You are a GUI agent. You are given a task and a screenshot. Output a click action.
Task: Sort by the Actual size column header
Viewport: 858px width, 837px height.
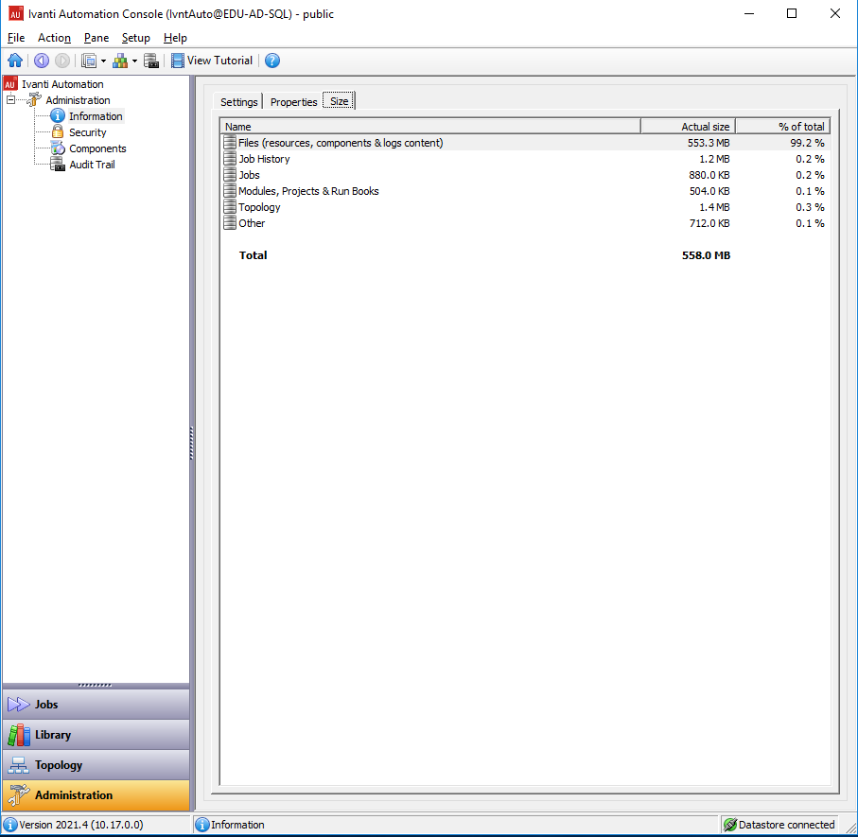[x=688, y=127]
